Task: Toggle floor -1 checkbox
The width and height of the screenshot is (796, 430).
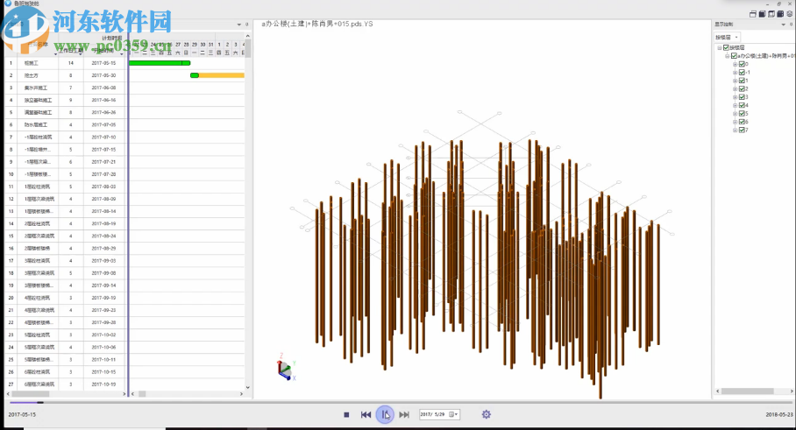Action: (x=742, y=73)
